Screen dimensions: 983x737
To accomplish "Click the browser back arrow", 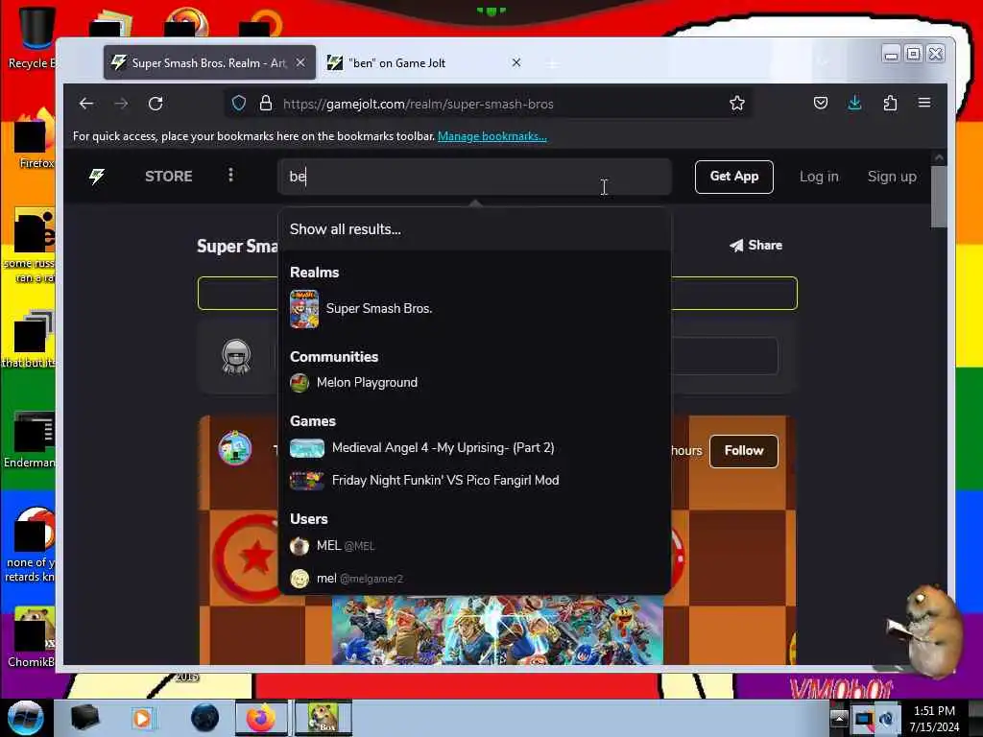I will pyautogui.click(x=85, y=104).
